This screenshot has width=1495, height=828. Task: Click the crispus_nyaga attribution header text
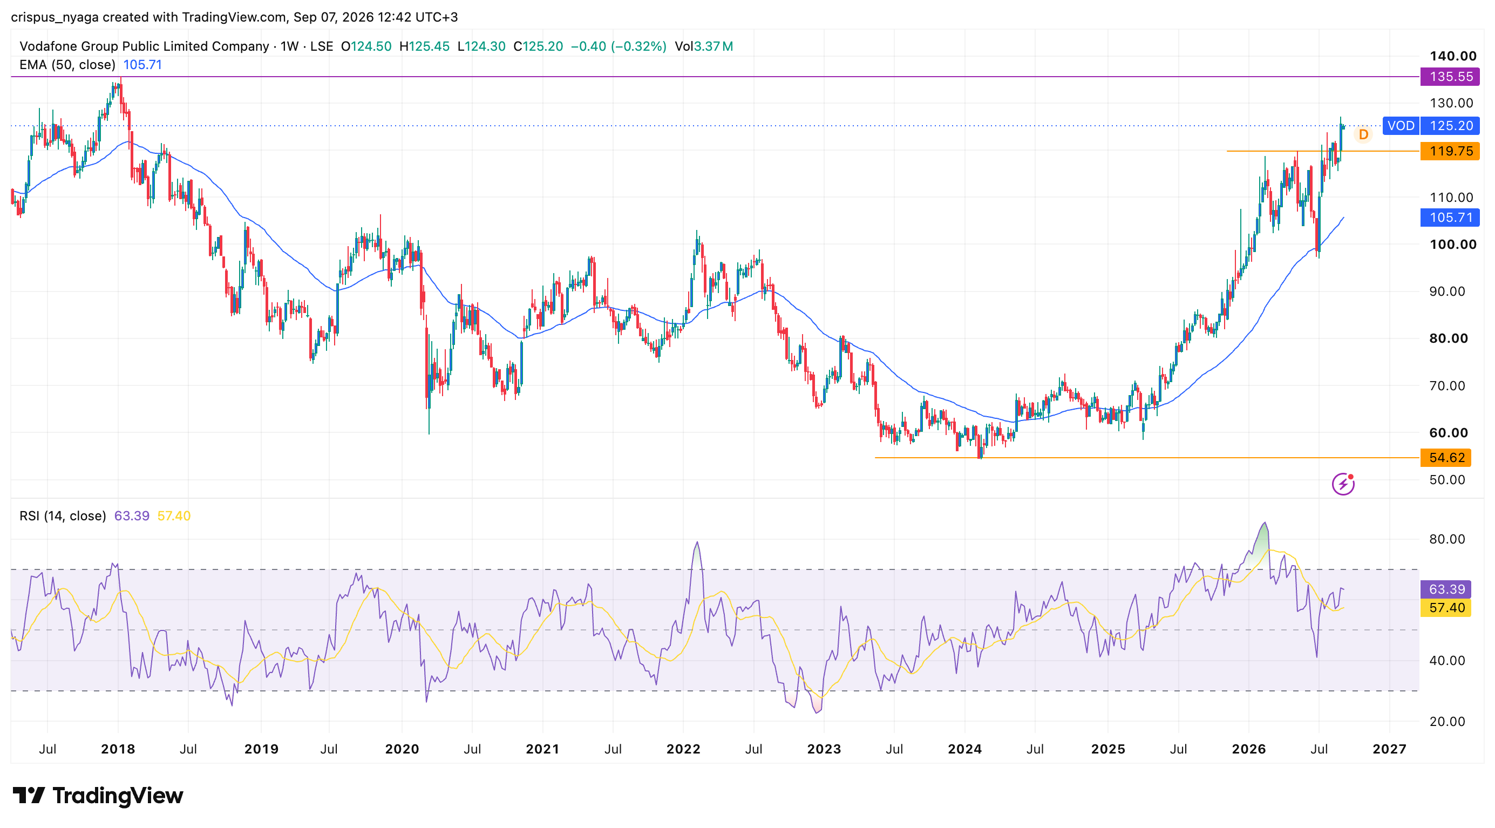tap(234, 17)
